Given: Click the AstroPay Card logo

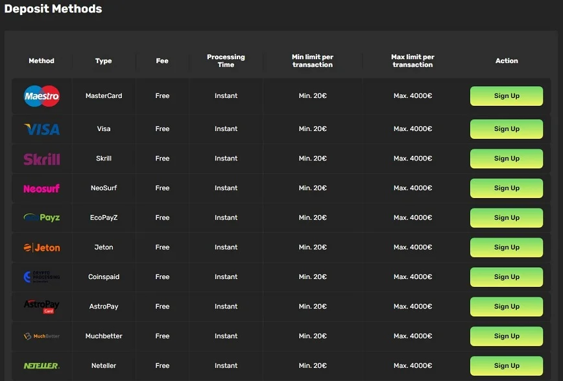Looking at the screenshot, I should tap(42, 306).
